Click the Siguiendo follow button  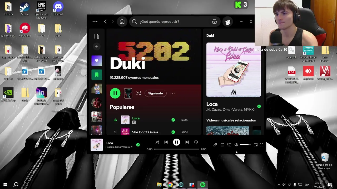[156, 93]
